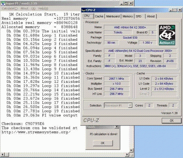
Task: Click the Version 1.38 label
Action: coord(169,113)
